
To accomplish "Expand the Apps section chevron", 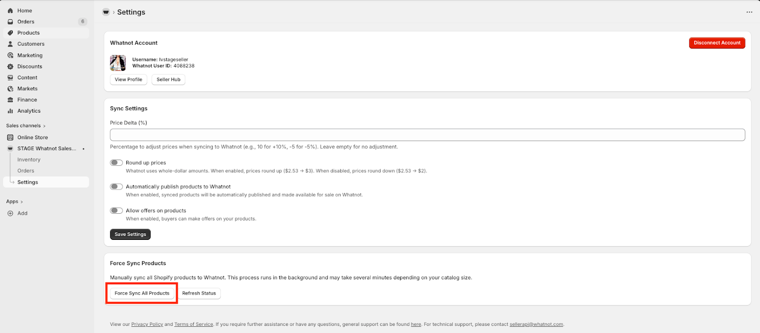I will [x=22, y=202].
